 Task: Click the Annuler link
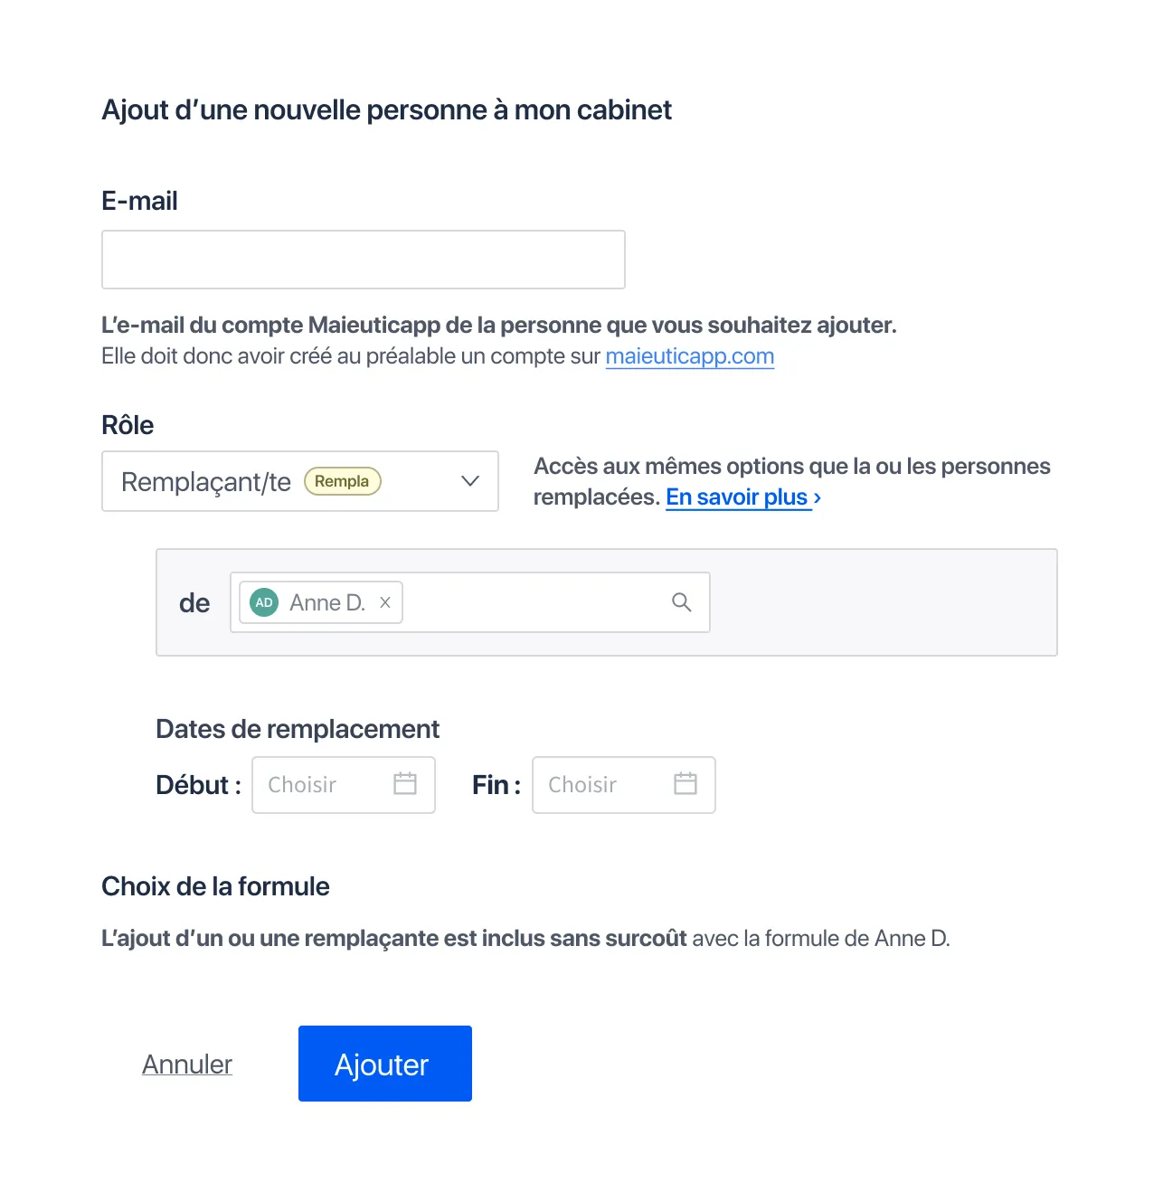pyautogui.click(x=186, y=1064)
